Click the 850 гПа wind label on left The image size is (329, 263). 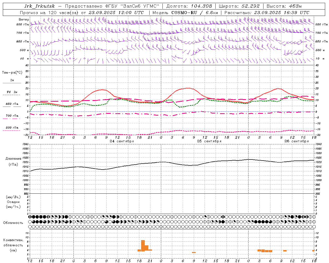tap(23, 41)
